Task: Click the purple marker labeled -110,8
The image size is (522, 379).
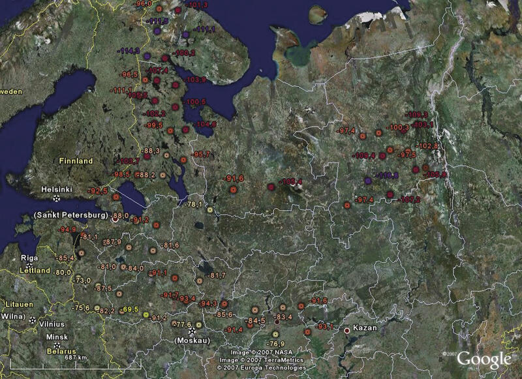Action: tap(368, 180)
